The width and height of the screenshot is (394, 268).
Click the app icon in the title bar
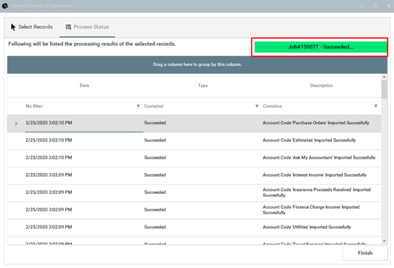(5, 6)
